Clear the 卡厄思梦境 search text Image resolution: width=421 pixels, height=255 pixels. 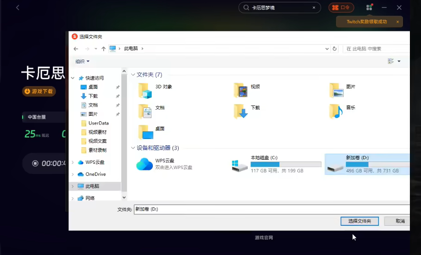[x=314, y=7]
